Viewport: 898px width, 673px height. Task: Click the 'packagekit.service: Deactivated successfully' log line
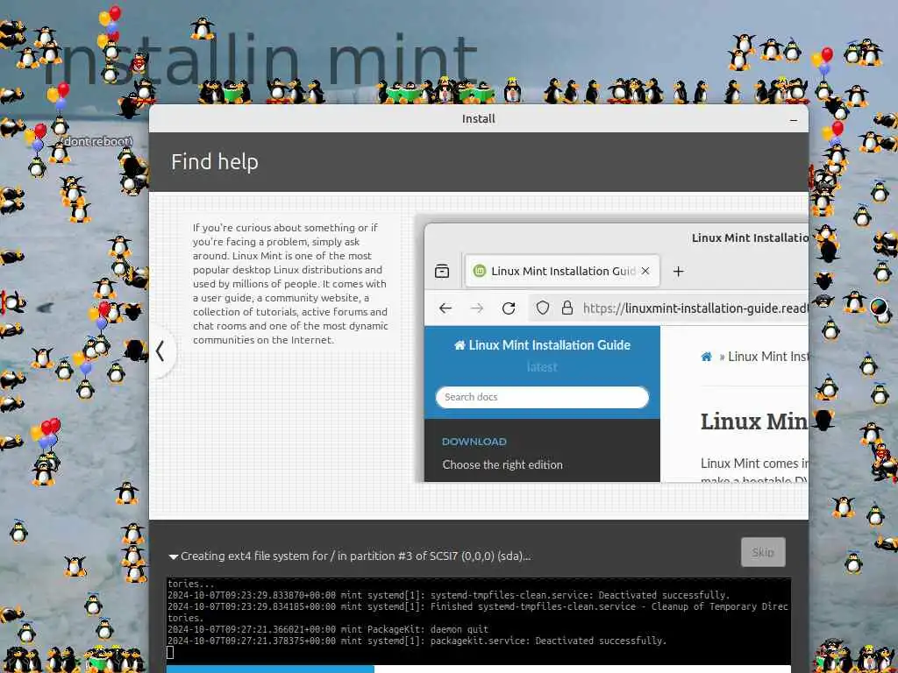pyautogui.click(x=417, y=641)
